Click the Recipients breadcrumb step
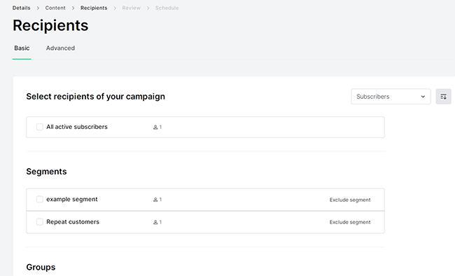This screenshot has width=455, height=276. 94,8
